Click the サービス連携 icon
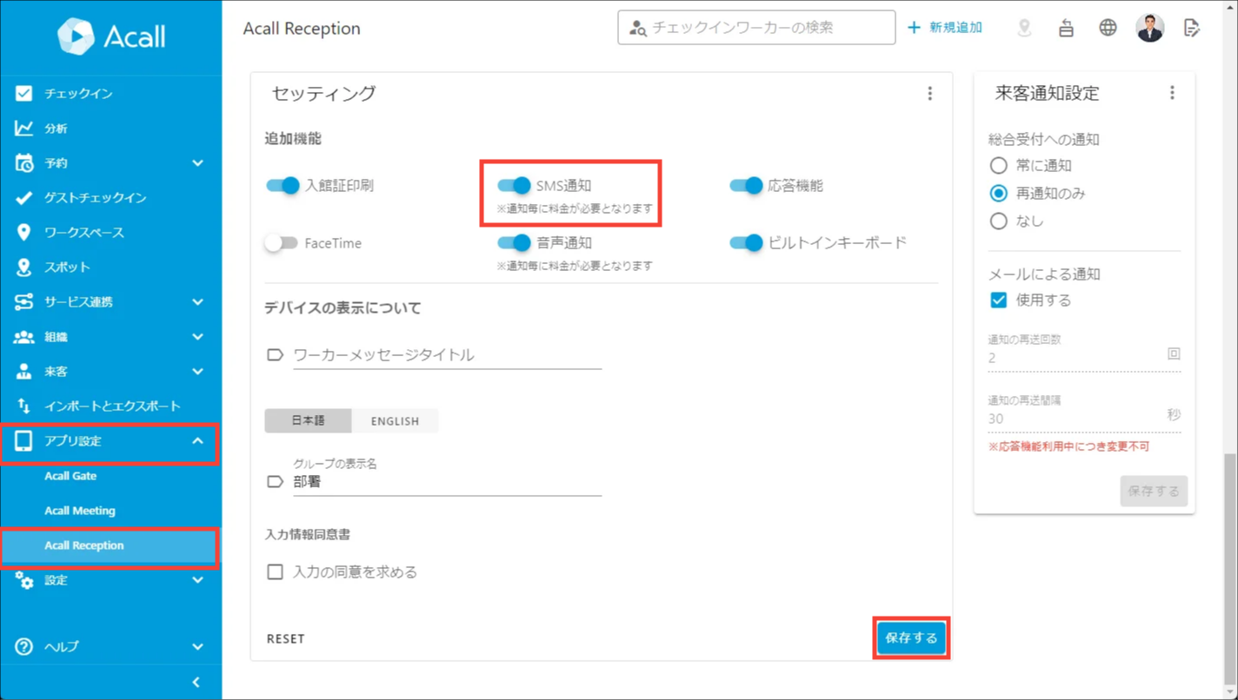 (x=23, y=301)
